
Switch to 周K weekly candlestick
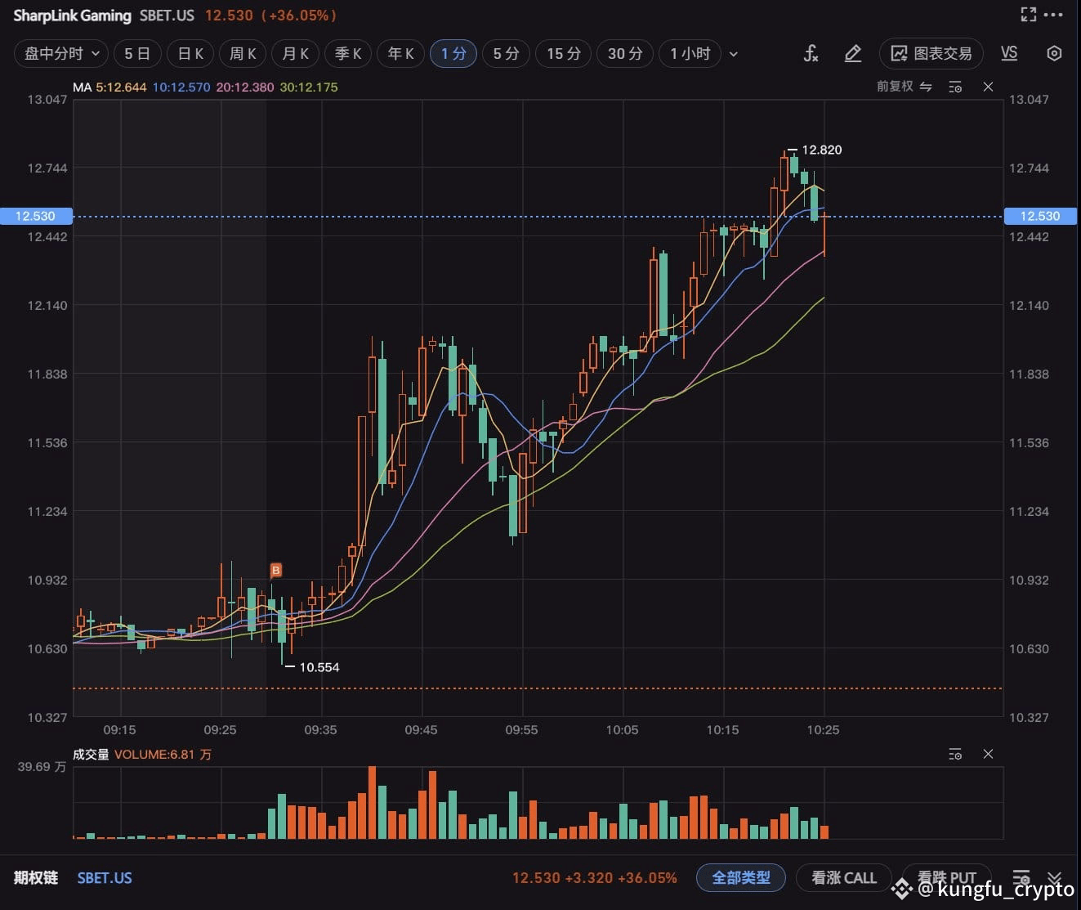pos(243,54)
